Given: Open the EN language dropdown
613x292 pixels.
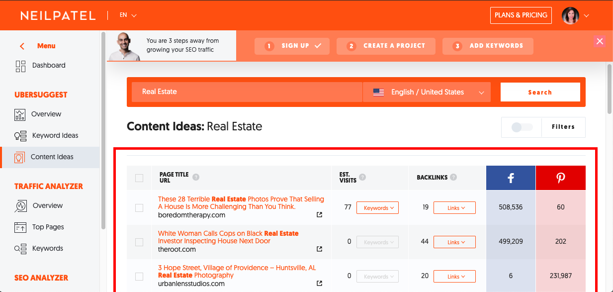Looking at the screenshot, I should pos(128,15).
